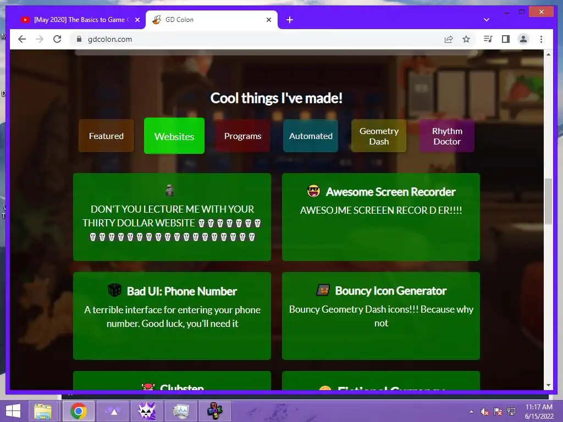
Task: Reload the gdcolon.com page
Action: click(57, 39)
